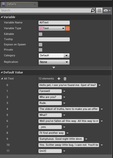Open the eye view options icon
The image size is (113, 158).
coord(107,10)
